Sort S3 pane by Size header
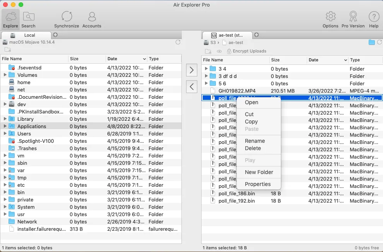The height and width of the screenshot is (252, 383). pyautogui.click(x=288, y=60)
